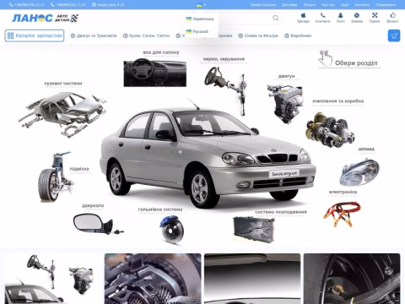Viewport: 405px width, 304px height.
Task: Click the дзеркала label
Action: (93, 206)
